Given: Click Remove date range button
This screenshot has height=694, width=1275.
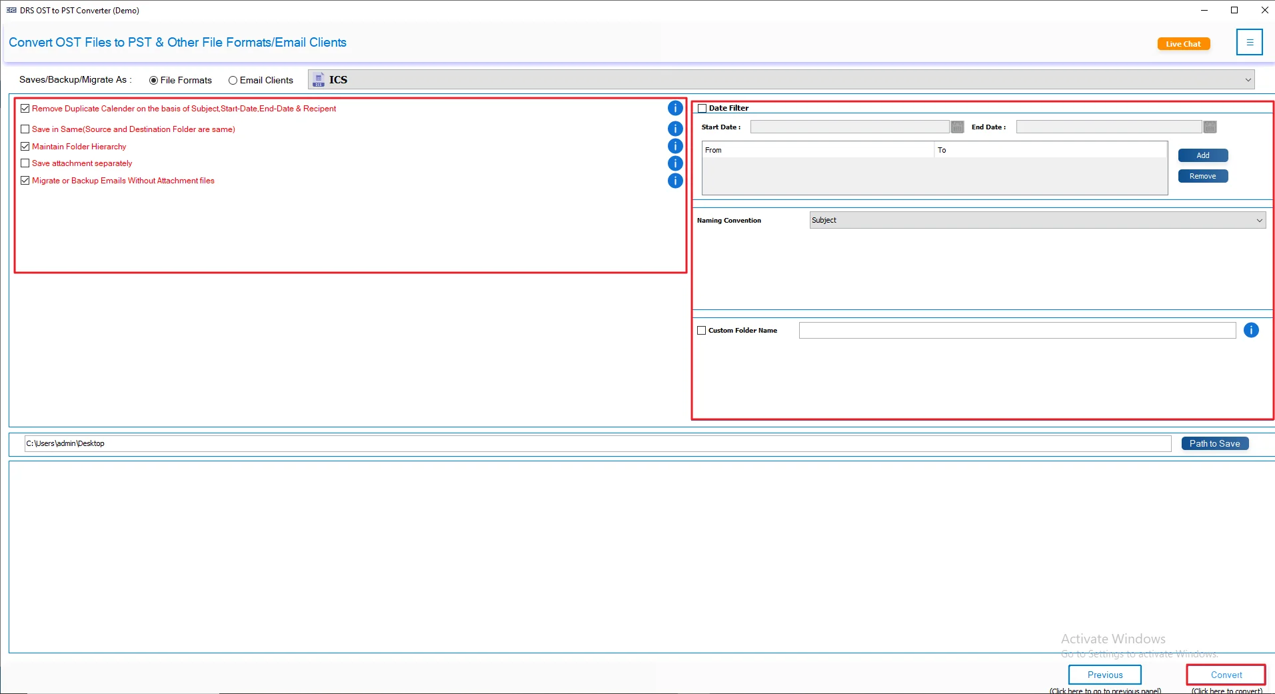Looking at the screenshot, I should [x=1203, y=176].
